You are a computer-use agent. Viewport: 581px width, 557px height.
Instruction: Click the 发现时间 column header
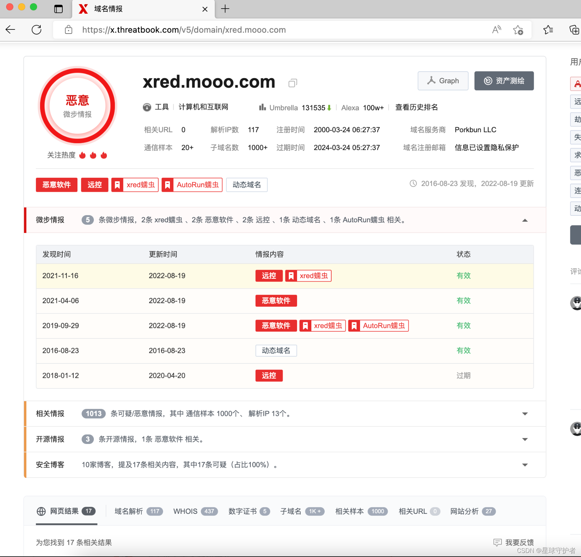pos(57,255)
